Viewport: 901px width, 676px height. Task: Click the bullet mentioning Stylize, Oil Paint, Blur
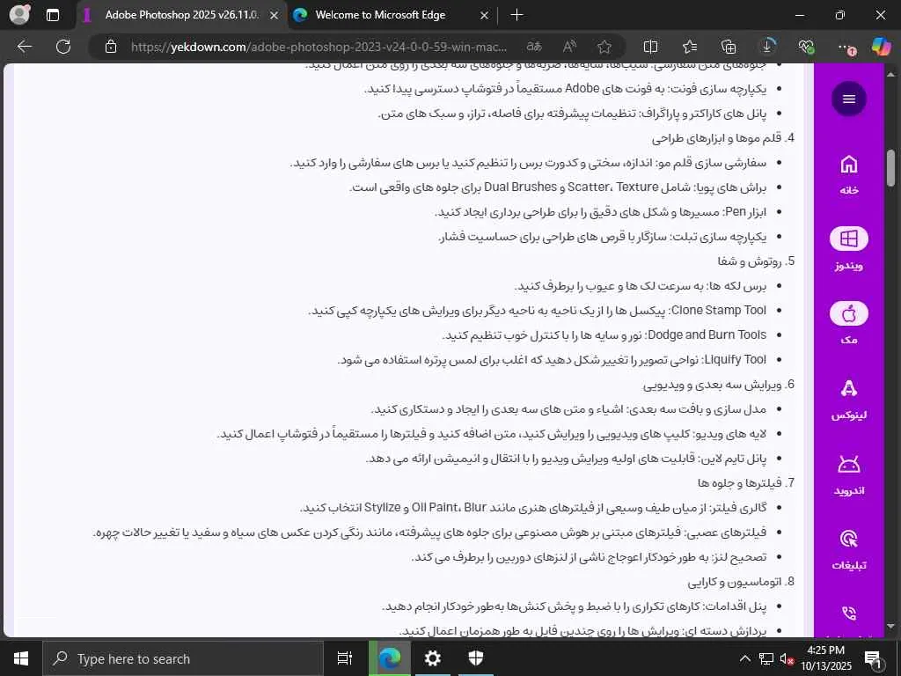click(533, 508)
